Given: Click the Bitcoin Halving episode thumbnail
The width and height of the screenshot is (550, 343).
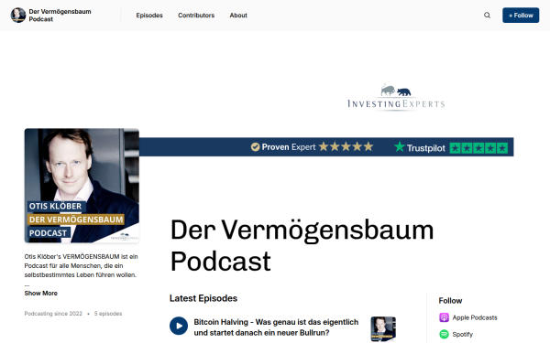Looking at the screenshot, I should [x=383, y=328].
